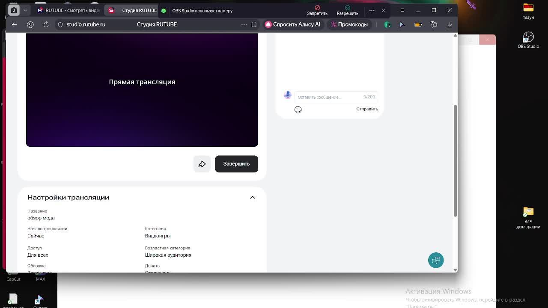Select the CapCut desktop shortcut label
The height and width of the screenshot is (308, 548).
click(x=13, y=279)
